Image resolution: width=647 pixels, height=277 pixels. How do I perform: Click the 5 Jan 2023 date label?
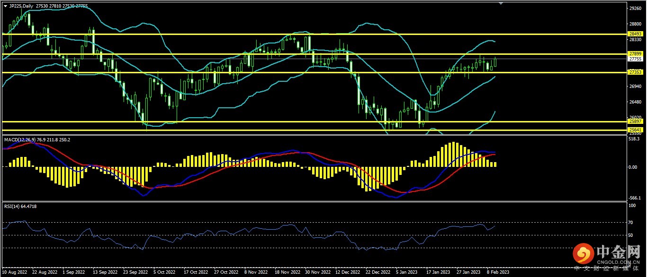pos(407,272)
